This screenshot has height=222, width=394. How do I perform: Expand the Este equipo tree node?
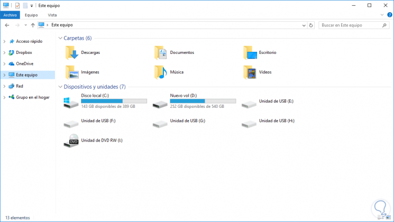point(4,75)
